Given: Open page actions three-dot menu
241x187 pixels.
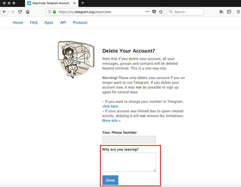Looking at the screenshot, I should click(x=147, y=12).
